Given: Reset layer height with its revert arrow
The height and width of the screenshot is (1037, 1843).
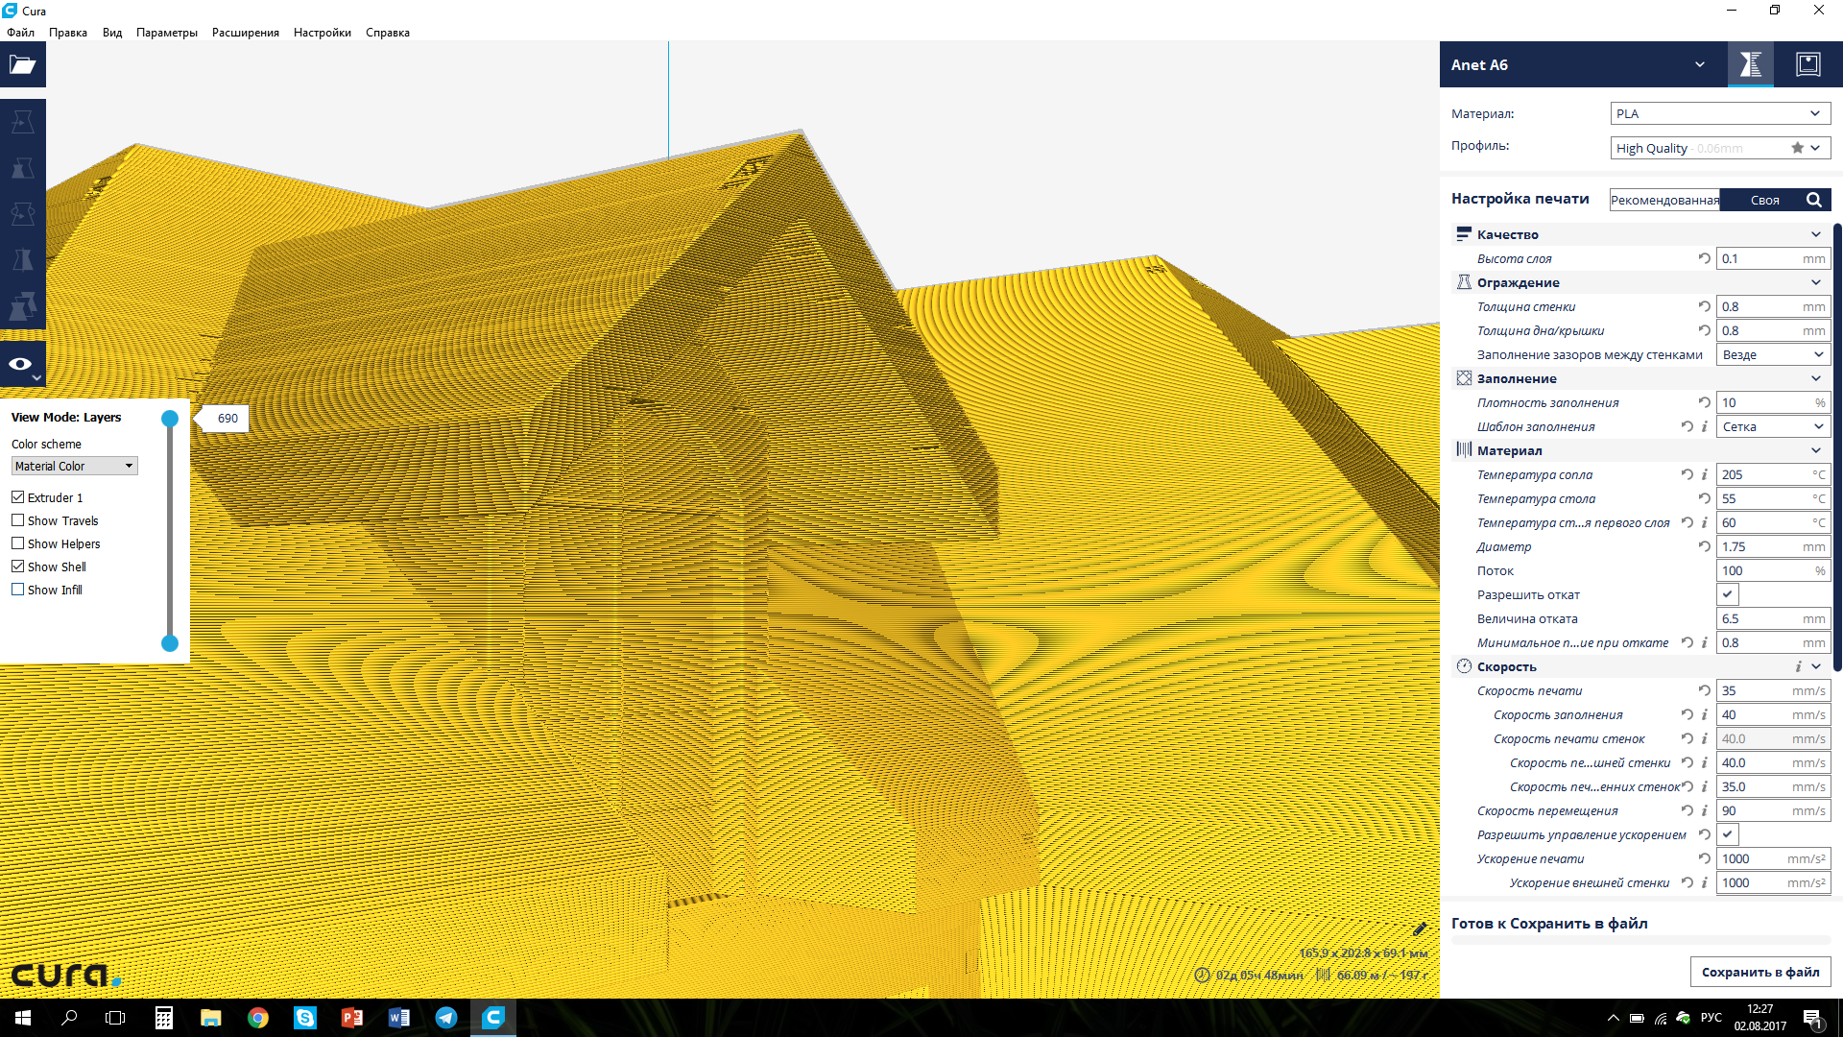Looking at the screenshot, I should point(1704,258).
